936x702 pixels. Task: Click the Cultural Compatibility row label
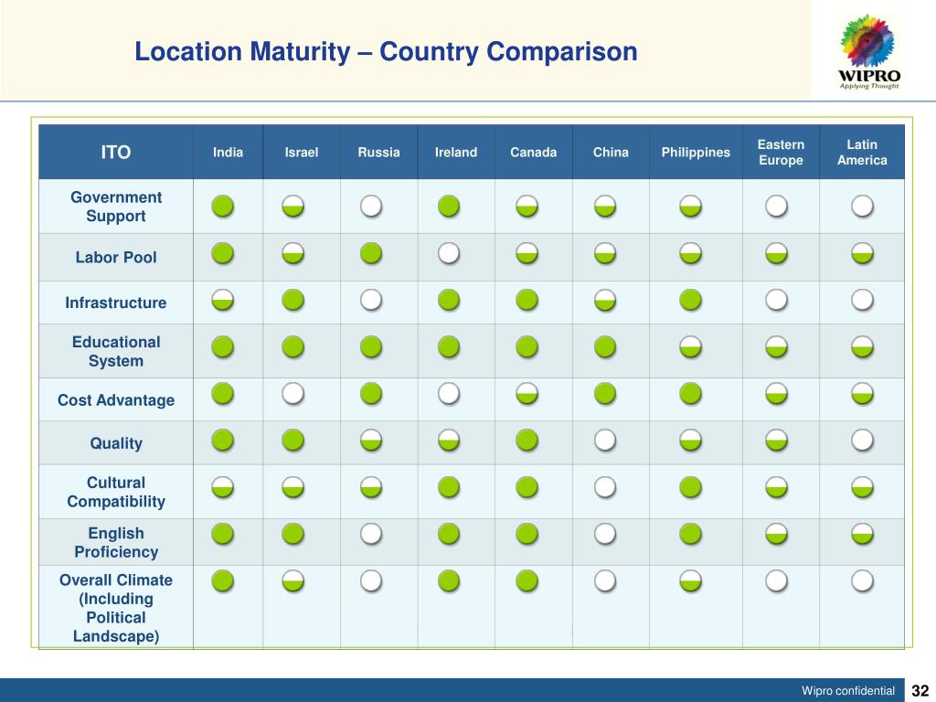tap(116, 492)
